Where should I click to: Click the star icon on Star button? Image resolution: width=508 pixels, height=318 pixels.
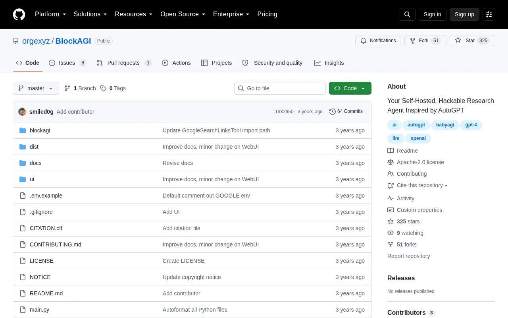(458, 41)
